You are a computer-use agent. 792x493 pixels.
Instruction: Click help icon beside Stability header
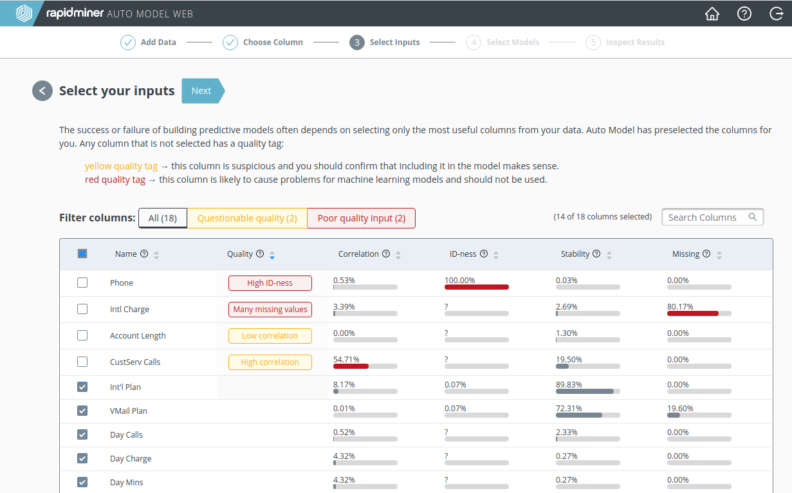[x=596, y=254]
